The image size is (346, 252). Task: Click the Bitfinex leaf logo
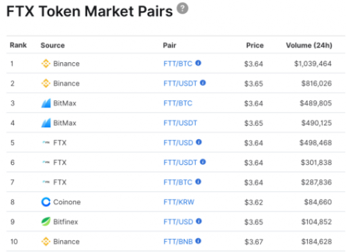click(x=46, y=222)
